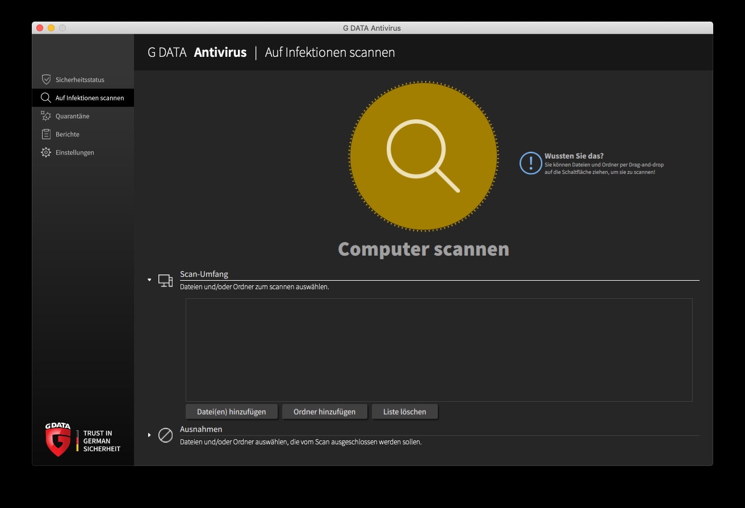This screenshot has height=508, width=745.
Task: Click the Computer scannen label
Action: (424, 249)
